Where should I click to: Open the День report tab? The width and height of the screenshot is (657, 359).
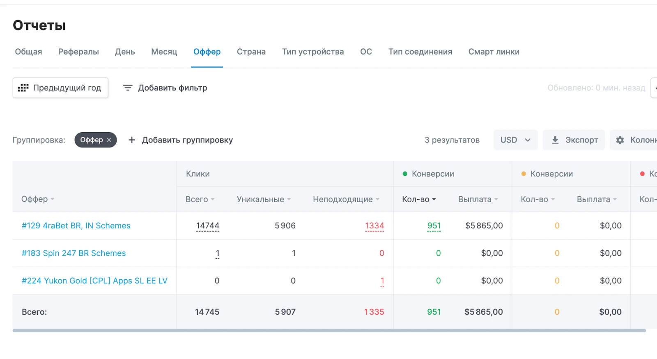(x=125, y=52)
